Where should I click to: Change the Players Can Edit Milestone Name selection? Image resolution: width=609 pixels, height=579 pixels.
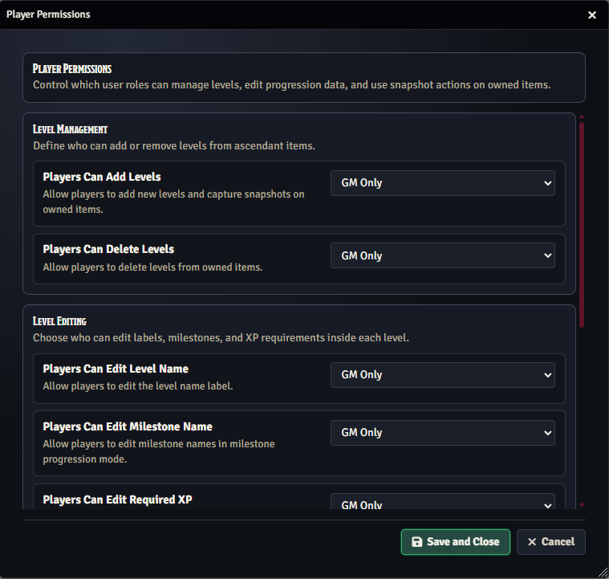(x=443, y=433)
